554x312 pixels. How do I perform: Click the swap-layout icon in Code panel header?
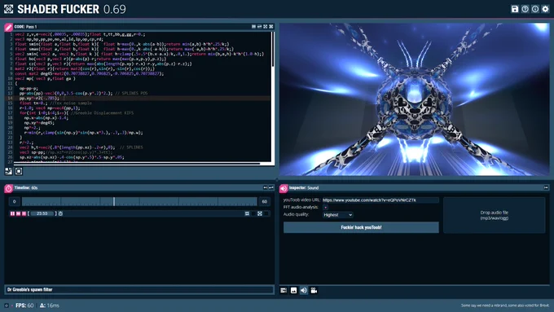tap(259, 27)
